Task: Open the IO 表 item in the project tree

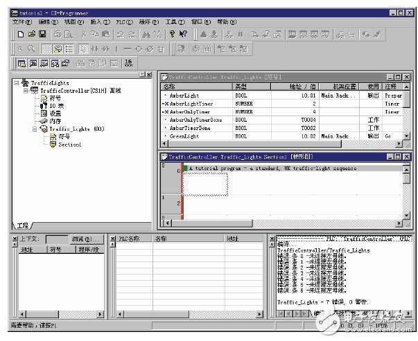Action: [55, 106]
